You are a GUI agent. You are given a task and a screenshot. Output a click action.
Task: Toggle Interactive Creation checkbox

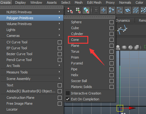click(x=68, y=93)
